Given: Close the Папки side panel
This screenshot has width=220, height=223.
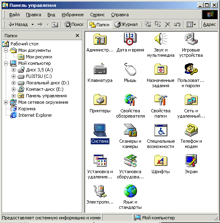Looking at the screenshot, I should 77,35.
